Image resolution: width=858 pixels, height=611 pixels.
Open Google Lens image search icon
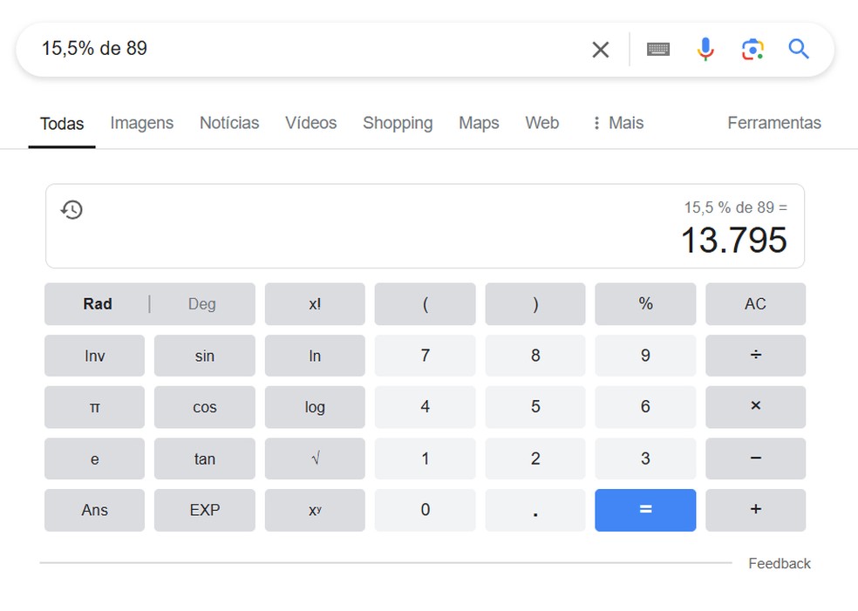(x=752, y=50)
